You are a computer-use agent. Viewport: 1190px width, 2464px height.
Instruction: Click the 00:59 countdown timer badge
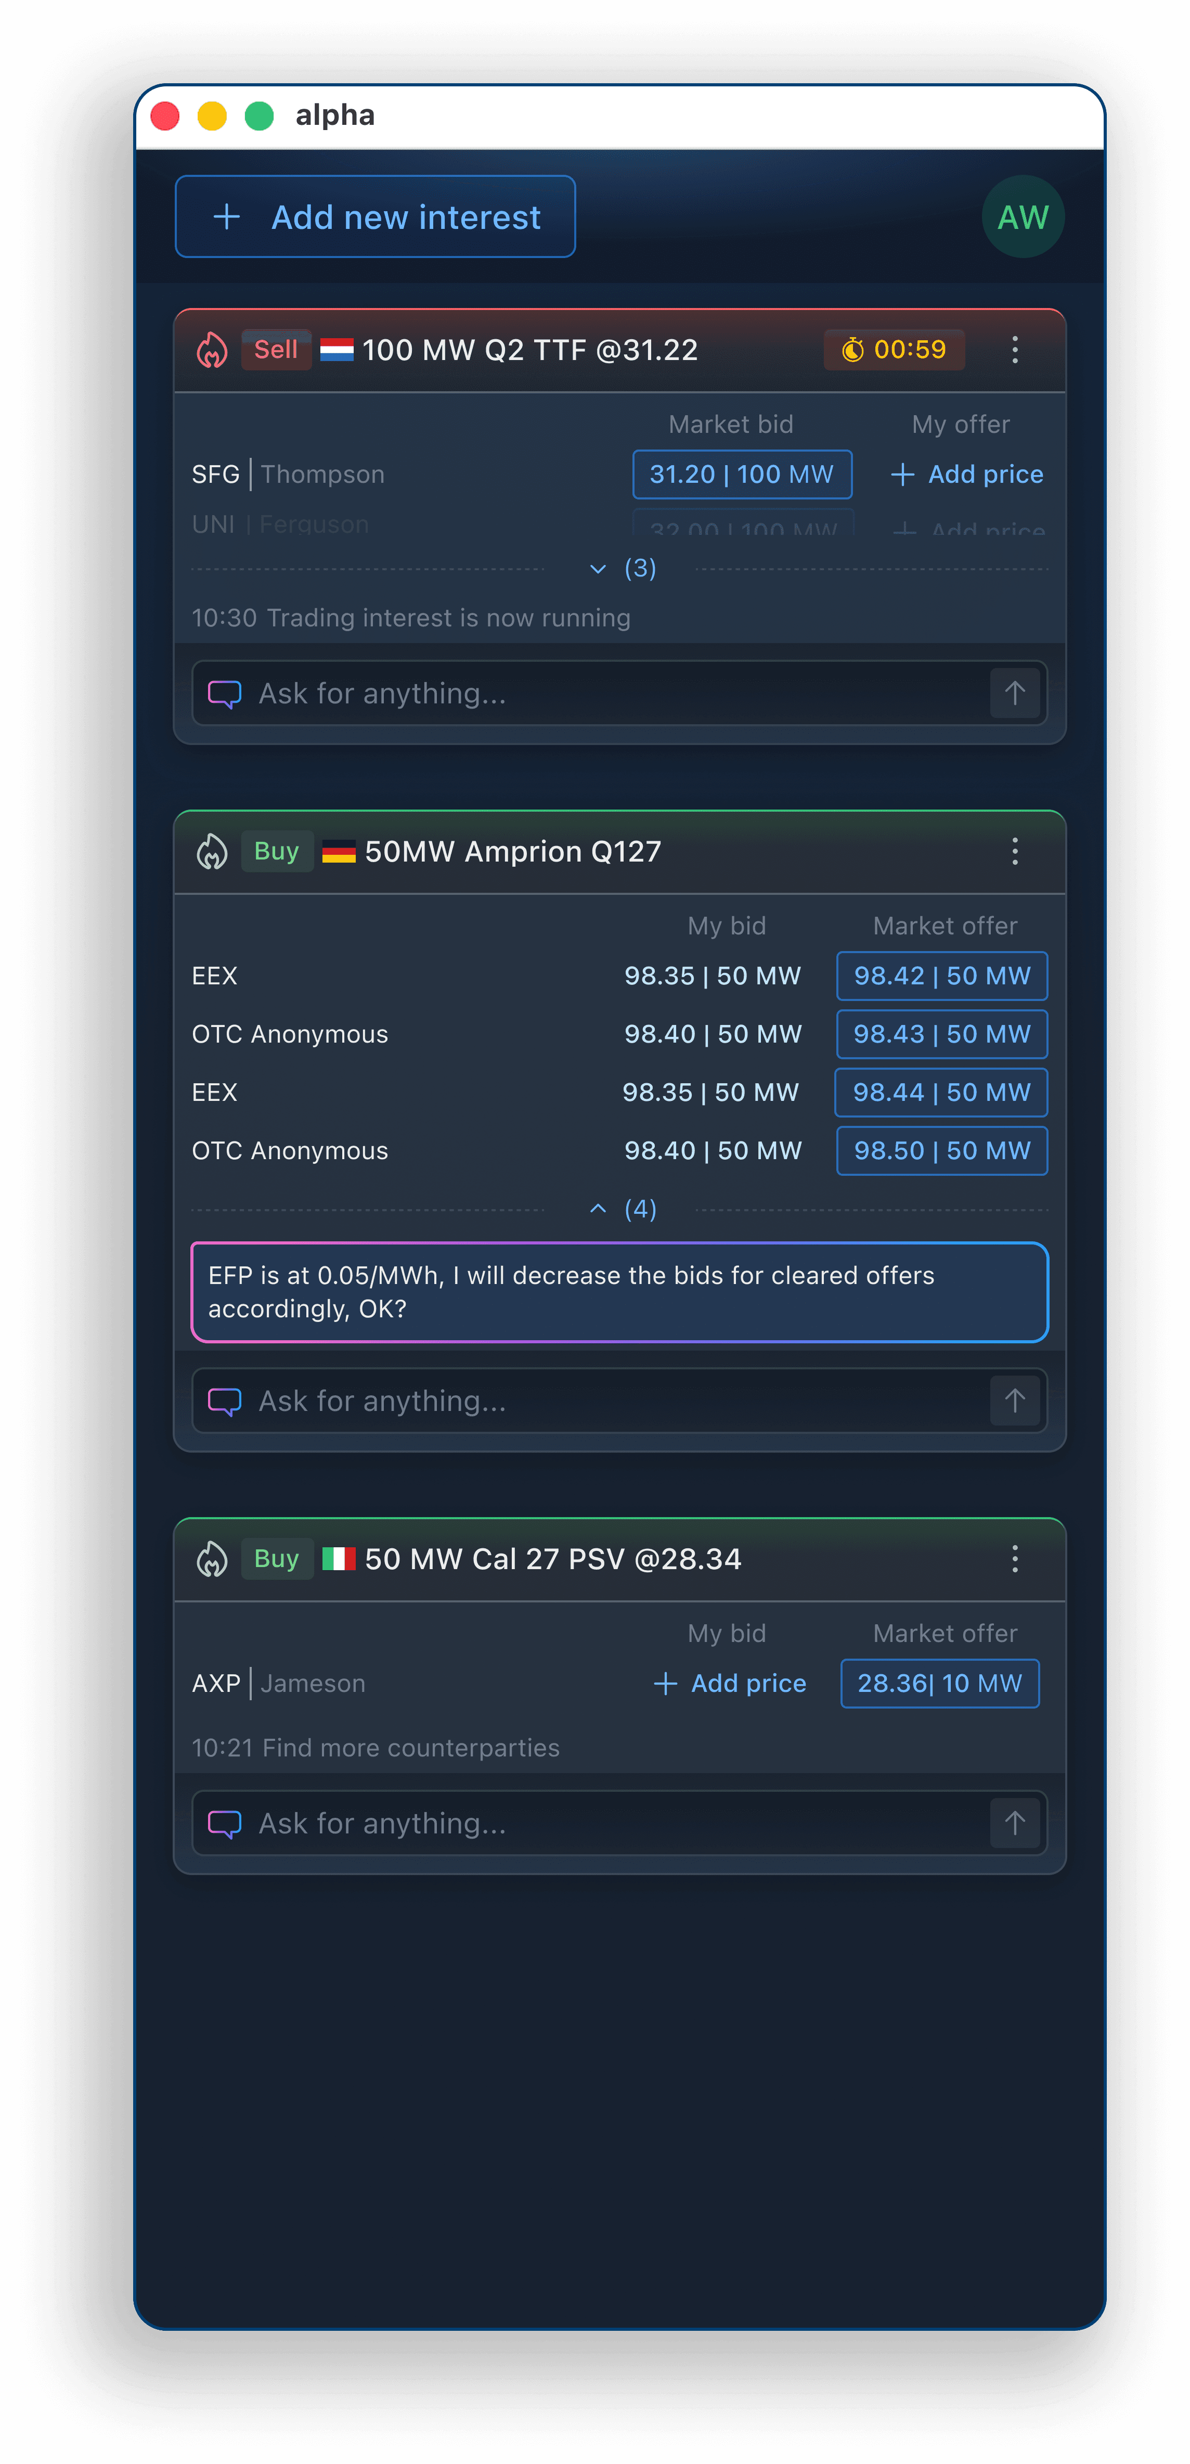coord(895,350)
